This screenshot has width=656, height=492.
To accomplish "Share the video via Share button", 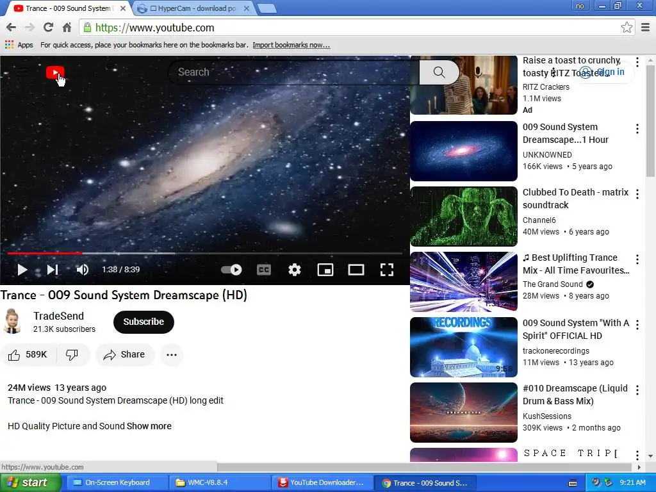I will click(125, 355).
